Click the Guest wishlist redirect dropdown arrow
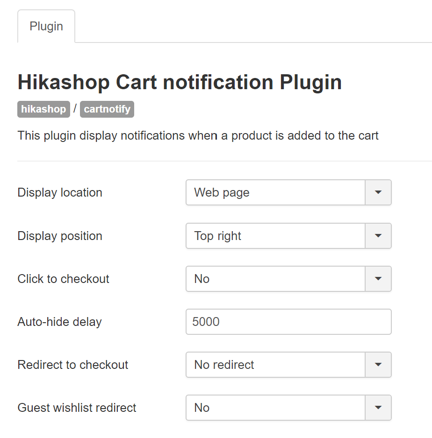Image resolution: width=432 pixels, height=438 pixels. [x=378, y=408]
